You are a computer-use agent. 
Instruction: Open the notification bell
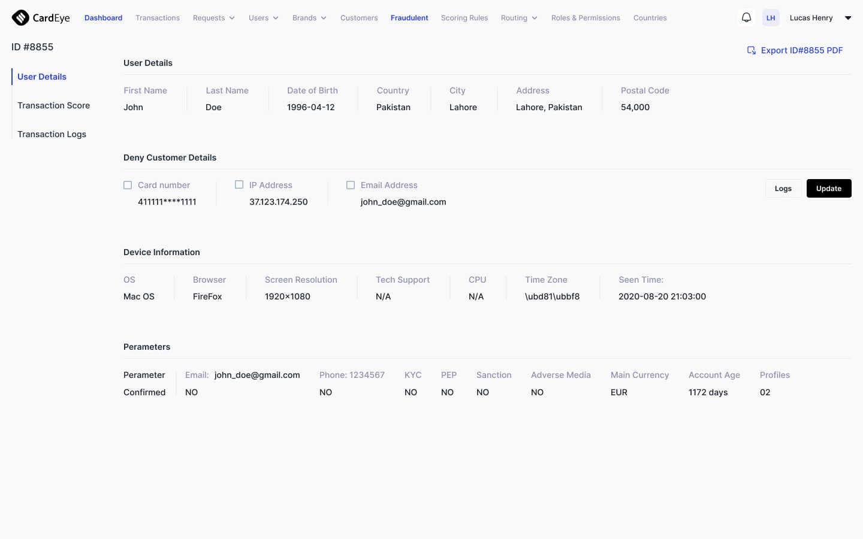click(746, 17)
